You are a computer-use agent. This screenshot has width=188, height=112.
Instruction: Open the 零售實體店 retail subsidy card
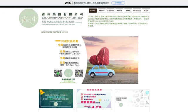pos(94,99)
